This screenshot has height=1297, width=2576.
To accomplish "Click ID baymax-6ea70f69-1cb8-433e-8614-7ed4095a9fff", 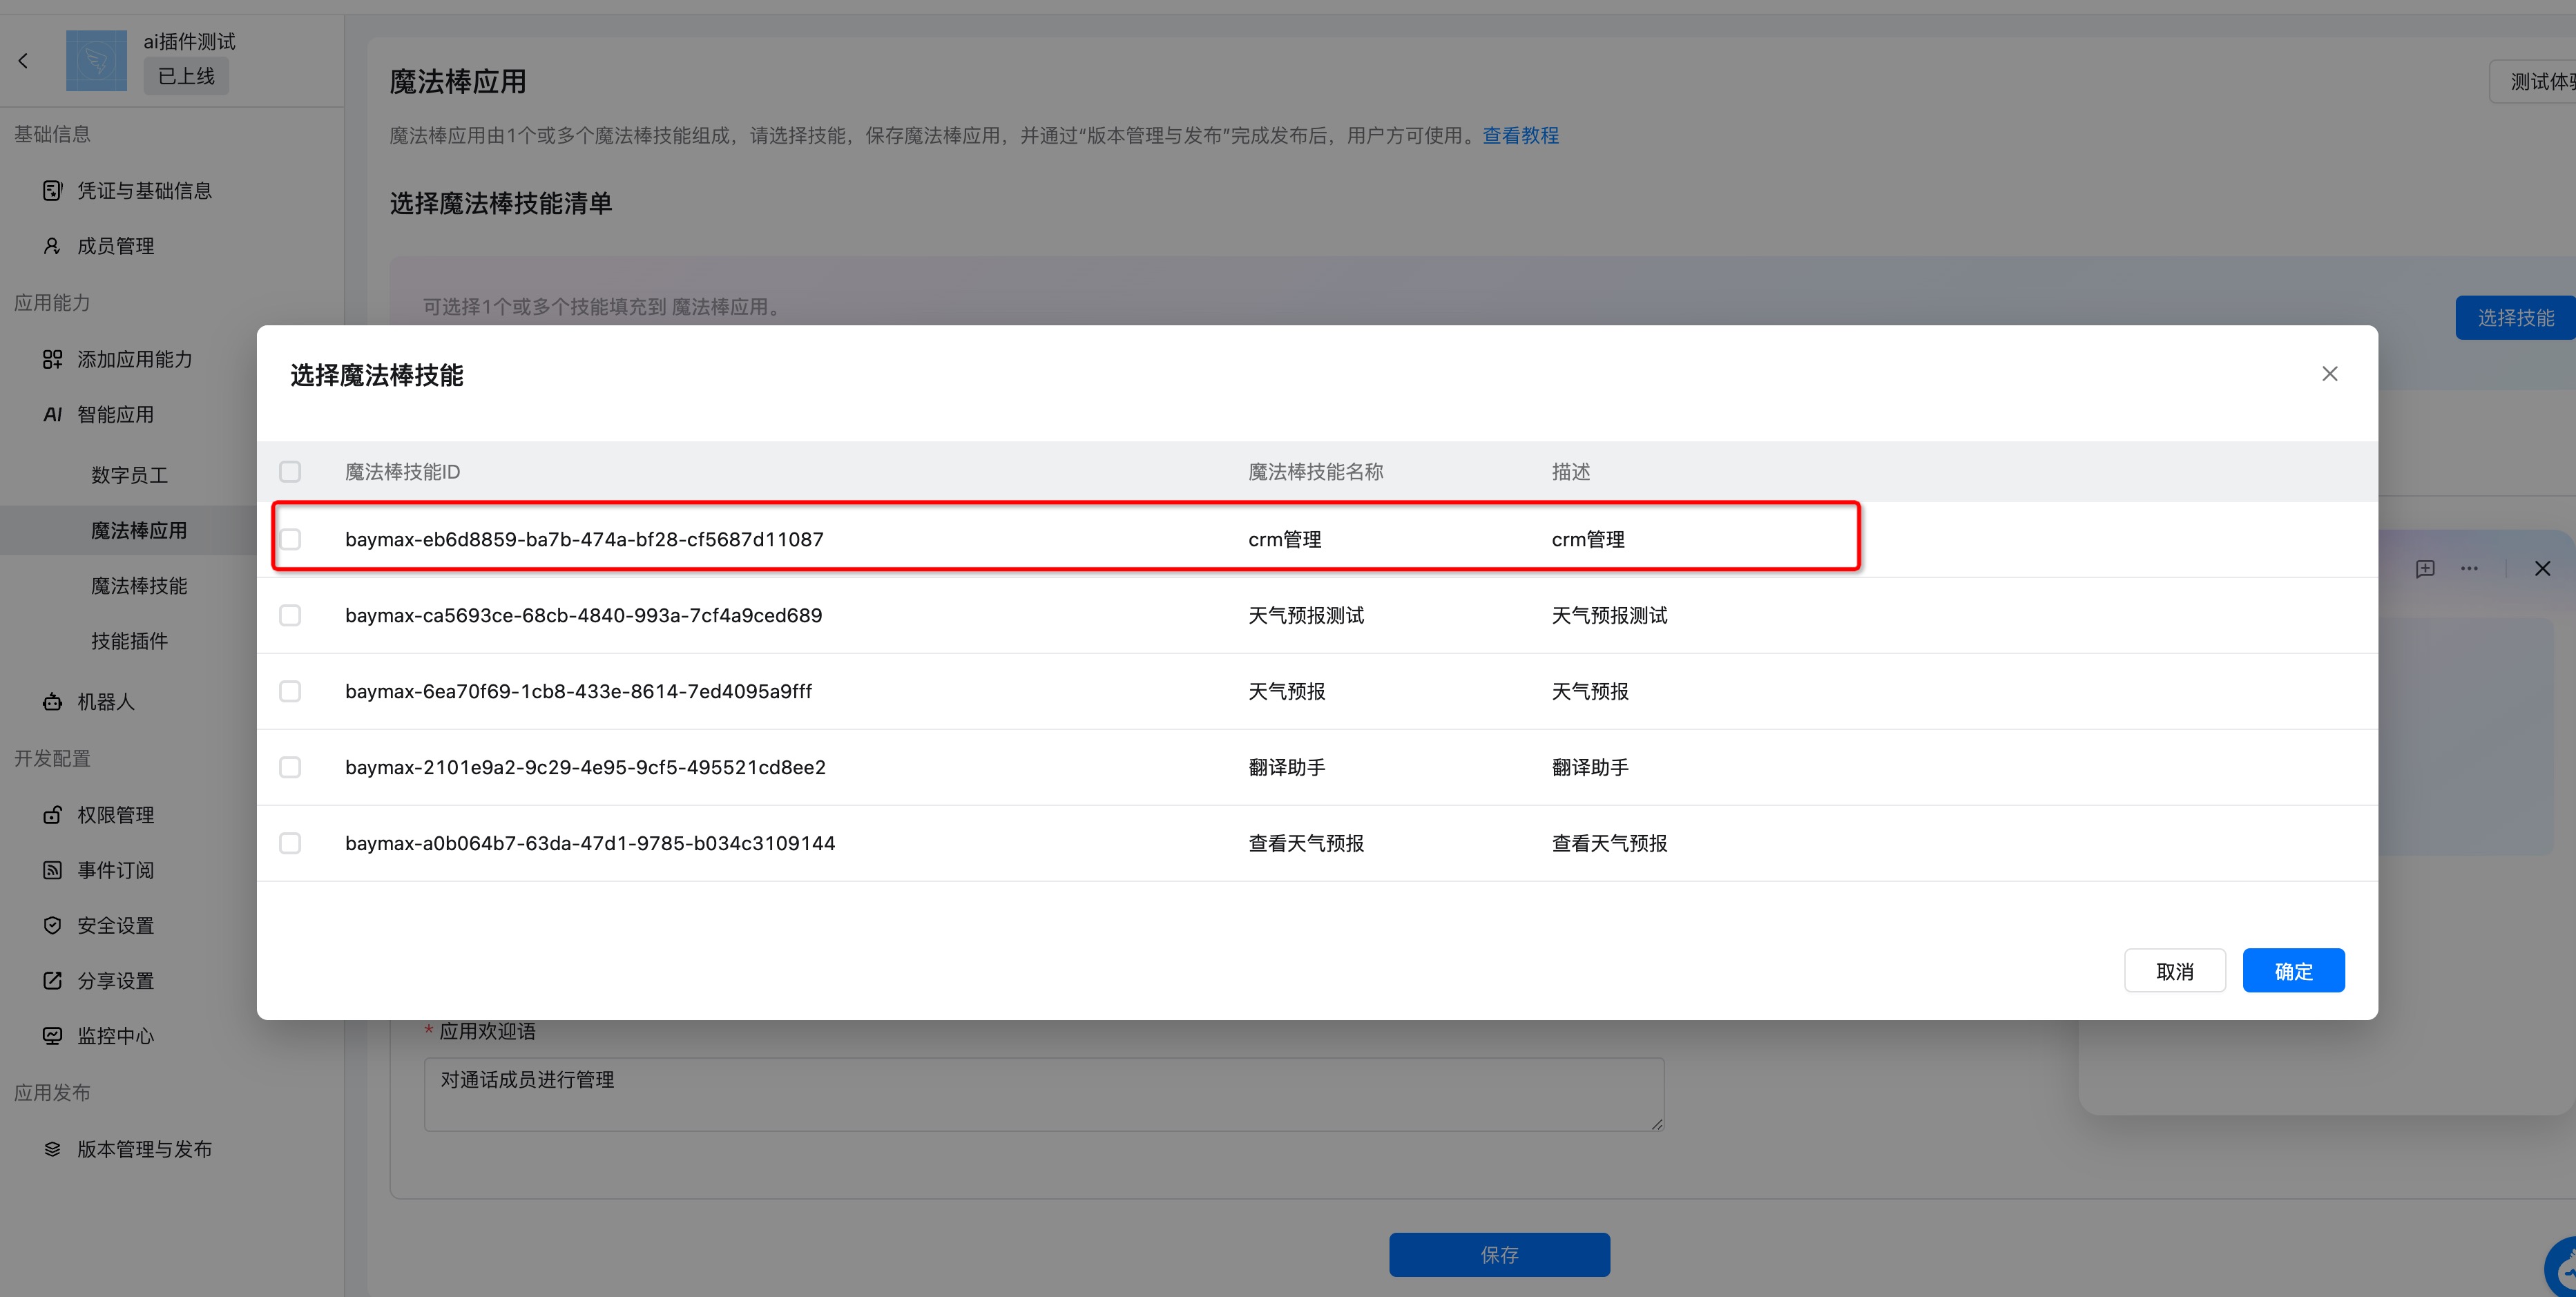I will click(x=578, y=691).
